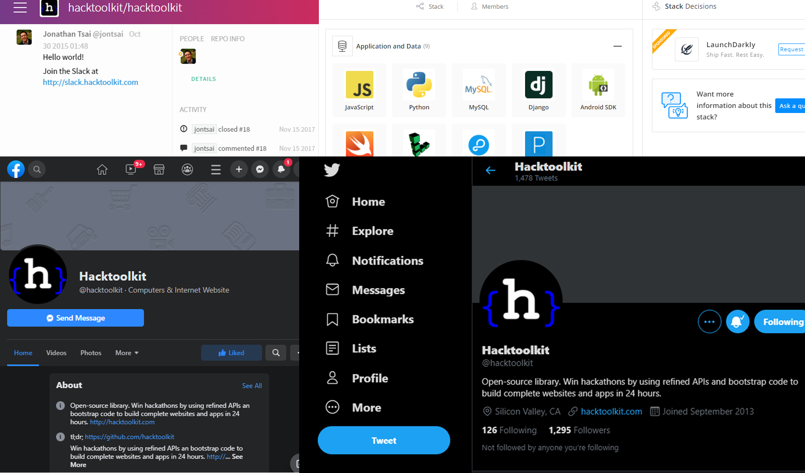
Task: Search within the Facebook page
Action: [276, 353]
